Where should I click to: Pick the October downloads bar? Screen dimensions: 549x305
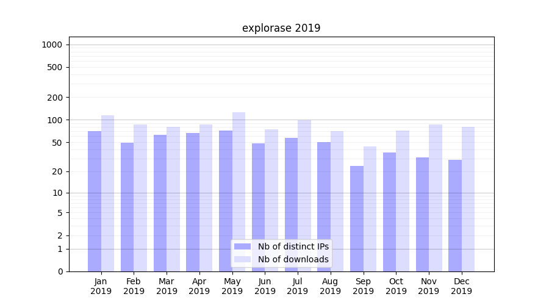coord(403,201)
